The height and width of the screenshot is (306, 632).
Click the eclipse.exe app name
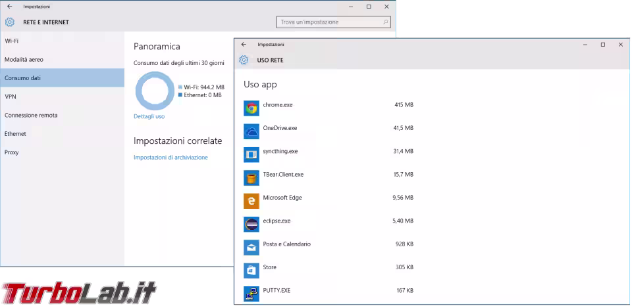[276, 221]
